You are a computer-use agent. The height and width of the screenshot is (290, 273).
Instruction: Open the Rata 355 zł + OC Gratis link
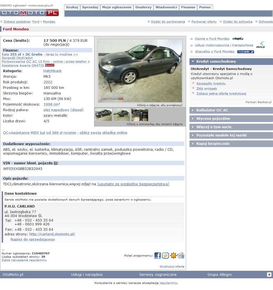click(40, 54)
